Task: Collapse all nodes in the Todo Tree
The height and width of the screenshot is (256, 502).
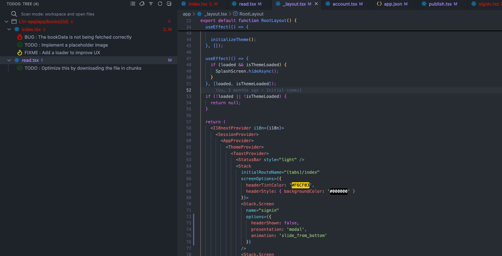Action: [x=169, y=4]
